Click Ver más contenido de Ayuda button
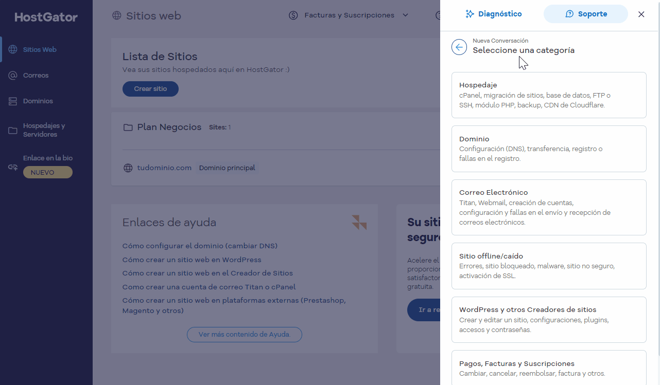The image size is (660, 385). point(245,335)
